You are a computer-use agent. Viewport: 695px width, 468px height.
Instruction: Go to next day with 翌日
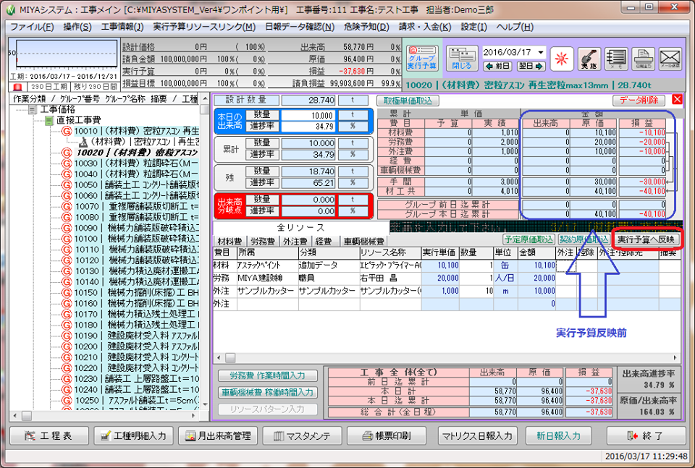coord(531,66)
